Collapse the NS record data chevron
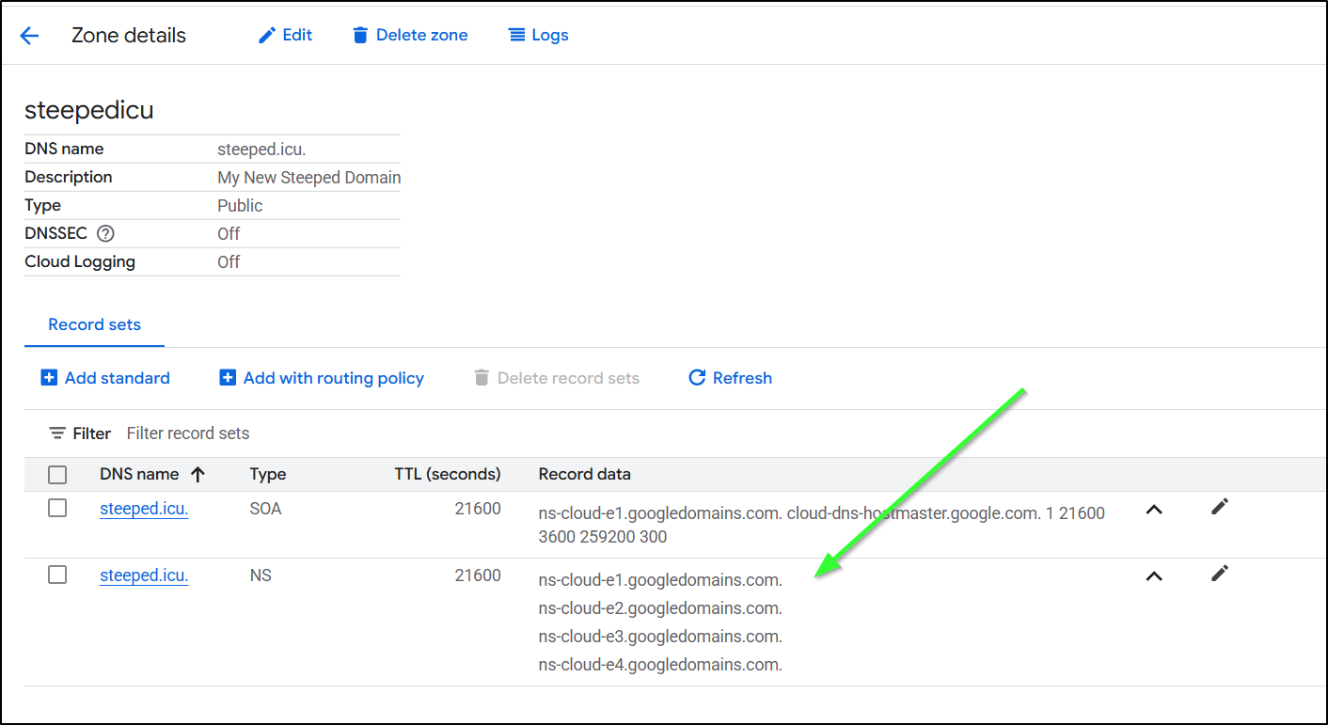 (x=1154, y=576)
